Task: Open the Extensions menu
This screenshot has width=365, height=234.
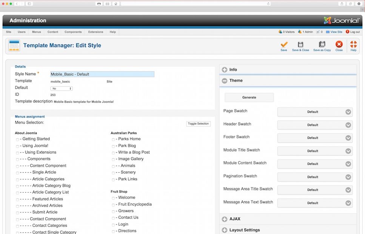Action: pos(95,32)
